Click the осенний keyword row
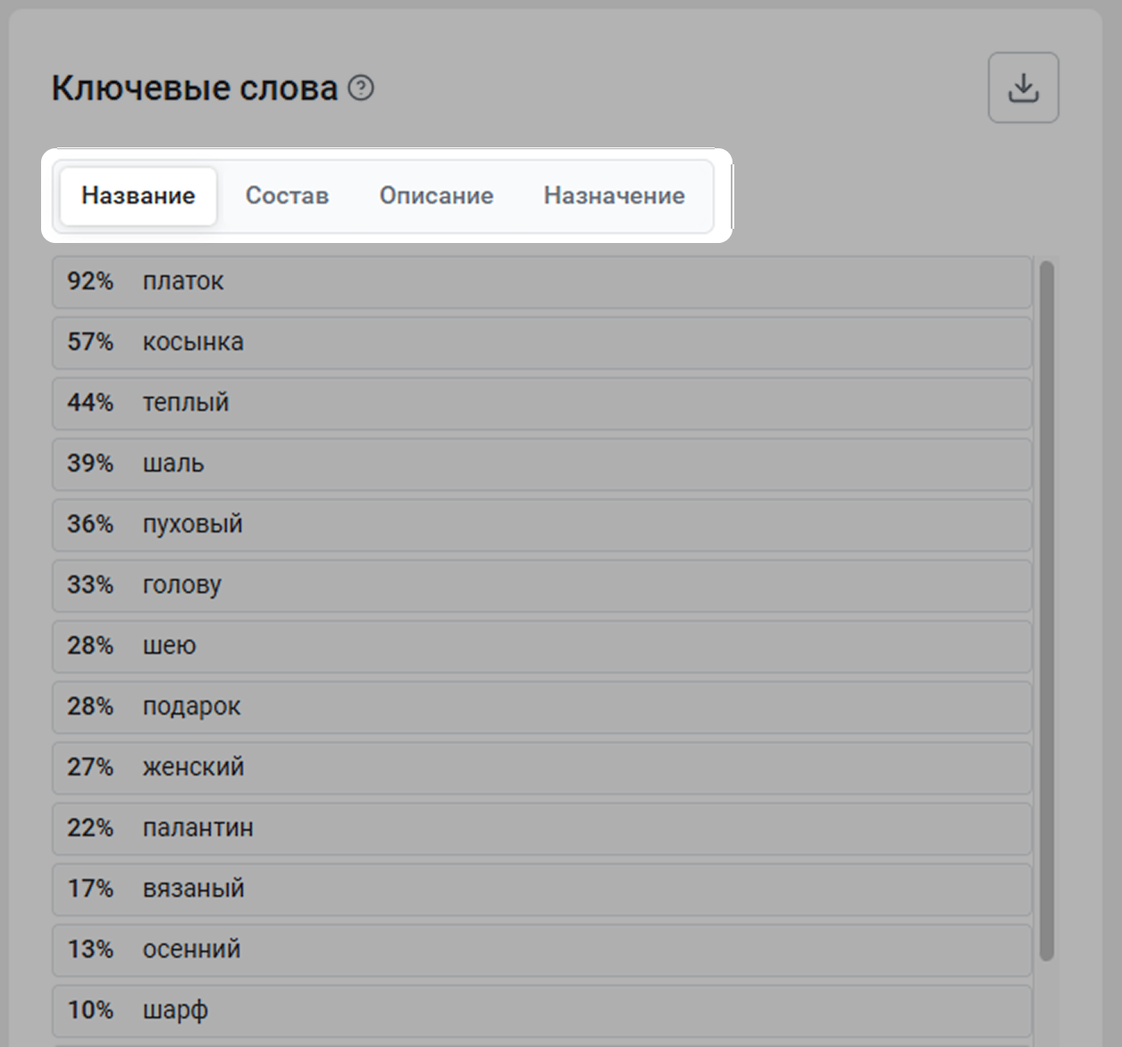 coord(540,950)
